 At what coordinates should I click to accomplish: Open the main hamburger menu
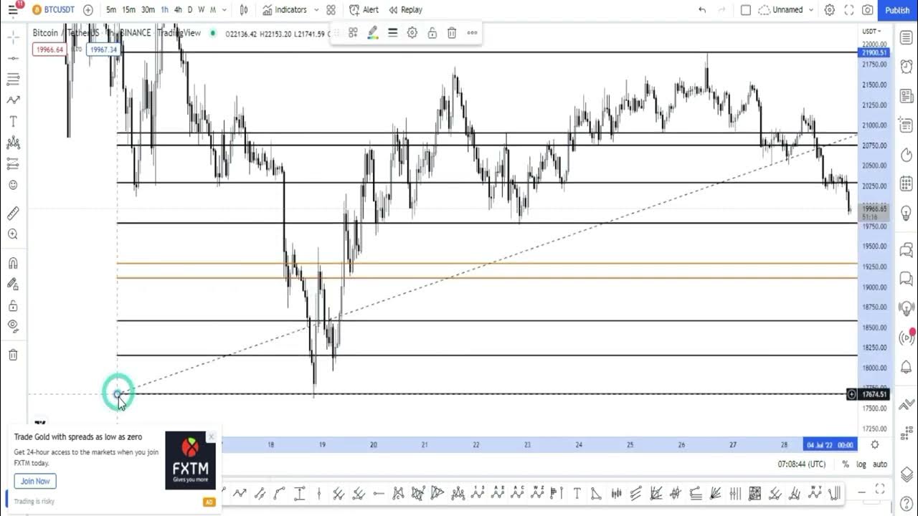13,10
